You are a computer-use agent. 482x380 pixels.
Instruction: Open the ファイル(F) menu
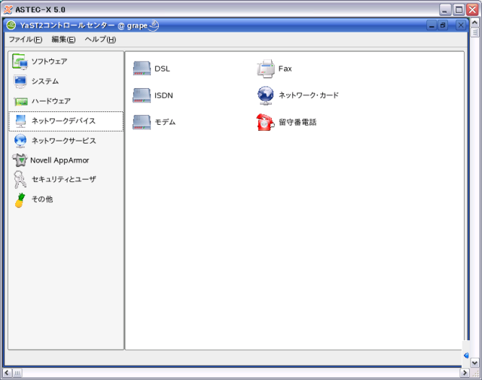pos(26,39)
